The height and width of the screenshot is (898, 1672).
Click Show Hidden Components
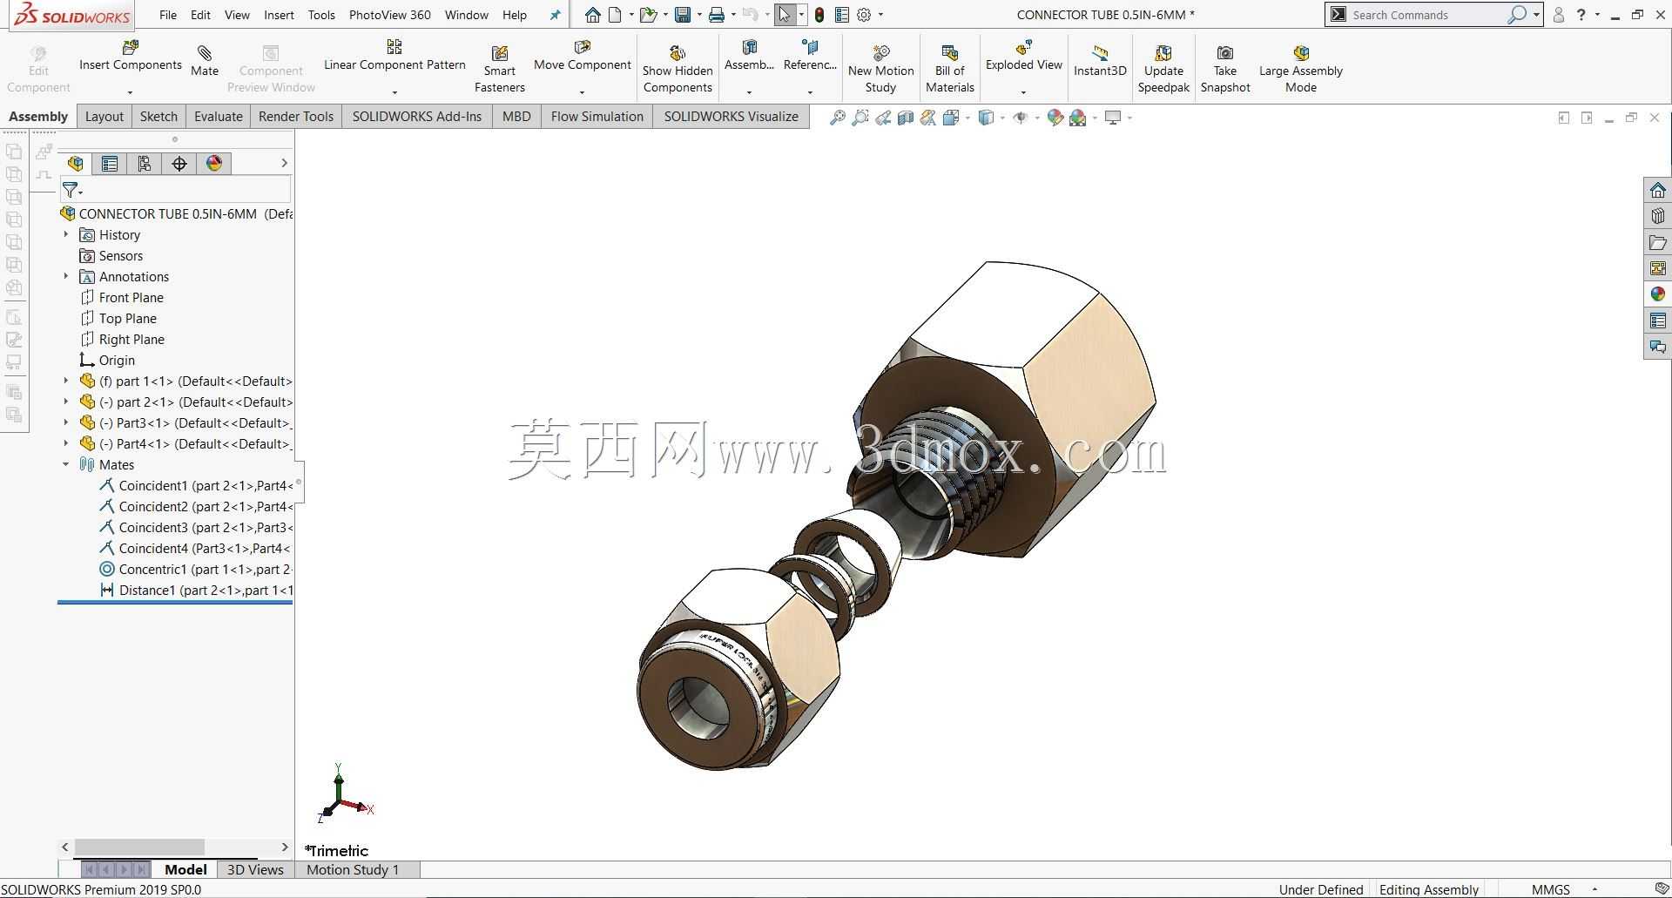click(x=678, y=69)
